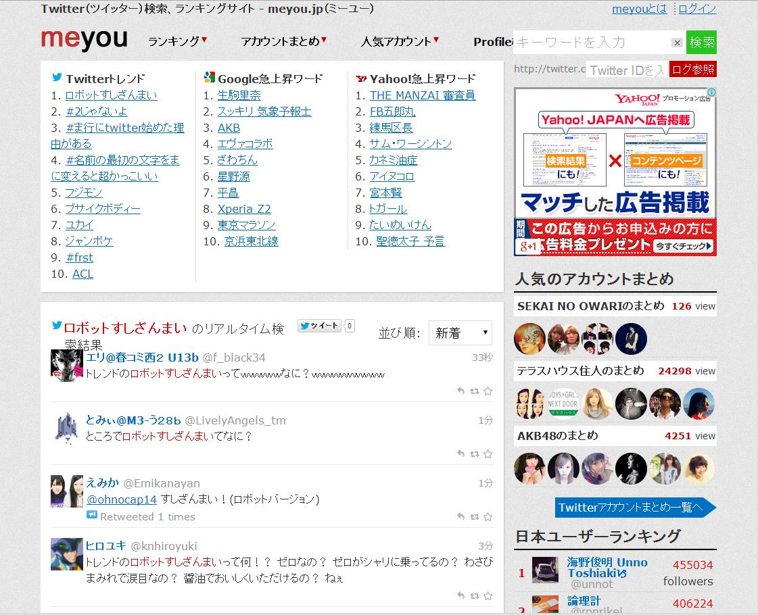
Task: Open Yahoo trend 練馬区長
Action: (391, 128)
